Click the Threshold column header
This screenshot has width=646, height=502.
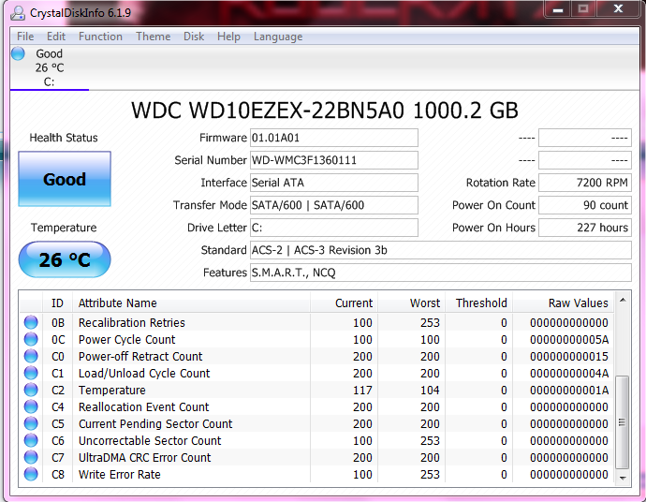click(478, 303)
